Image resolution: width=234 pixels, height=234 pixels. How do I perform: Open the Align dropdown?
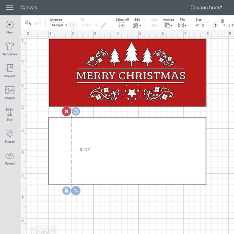point(155,25)
